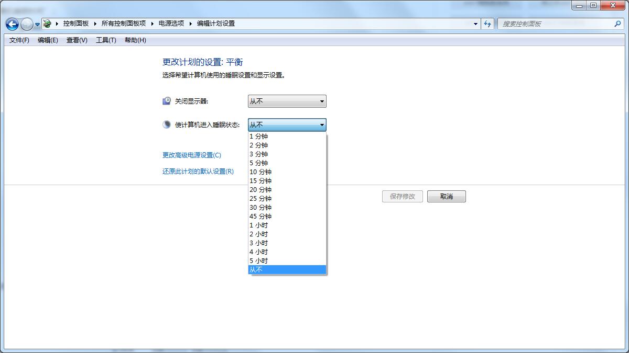Collapse the sleep time dropdown list

pyautogui.click(x=322, y=124)
